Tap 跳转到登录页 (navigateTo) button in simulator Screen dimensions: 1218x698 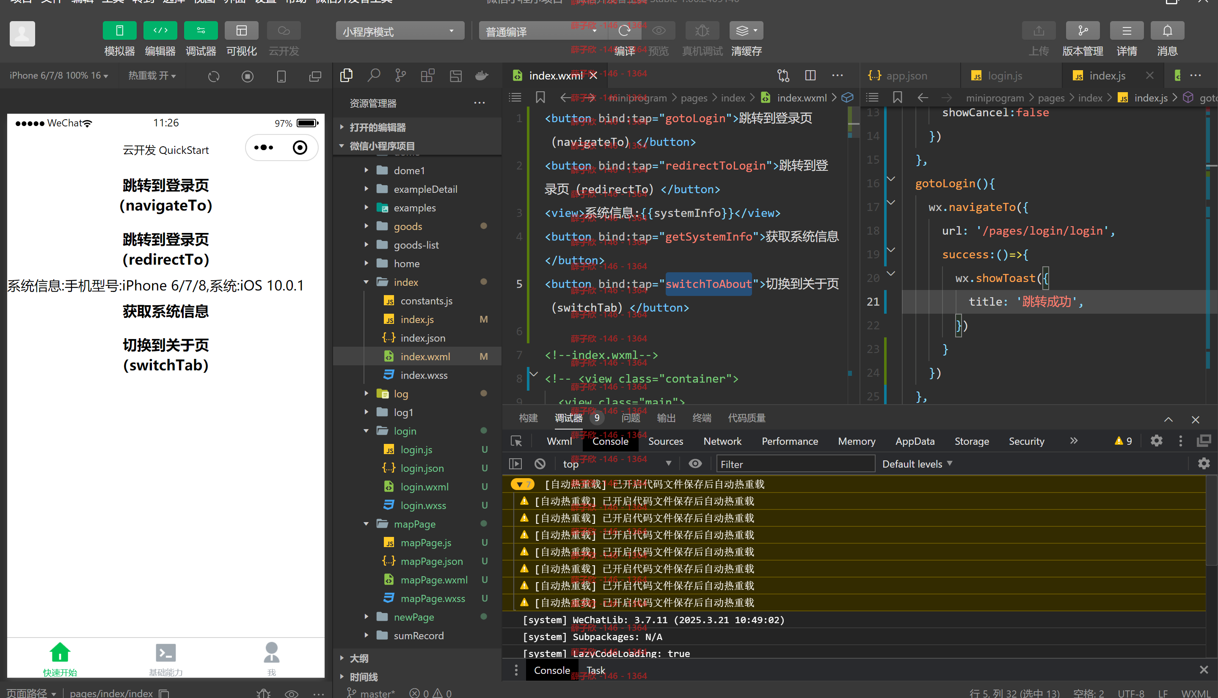click(x=165, y=195)
